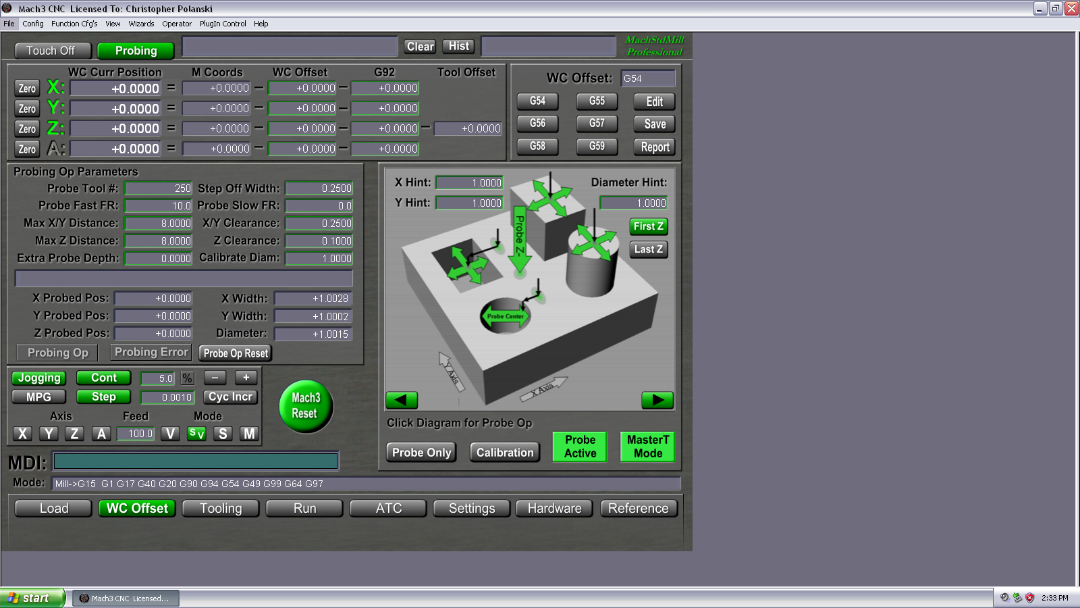Toggle Probe Active mode
Image resolution: width=1080 pixels, height=608 pixels.
580,447
